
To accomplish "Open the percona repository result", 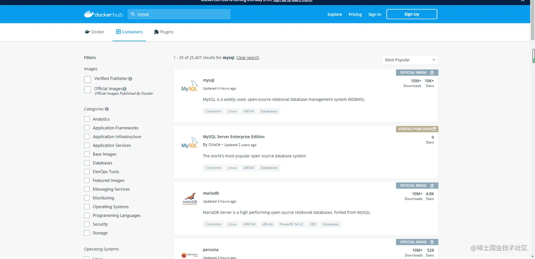I will [211, 250].
